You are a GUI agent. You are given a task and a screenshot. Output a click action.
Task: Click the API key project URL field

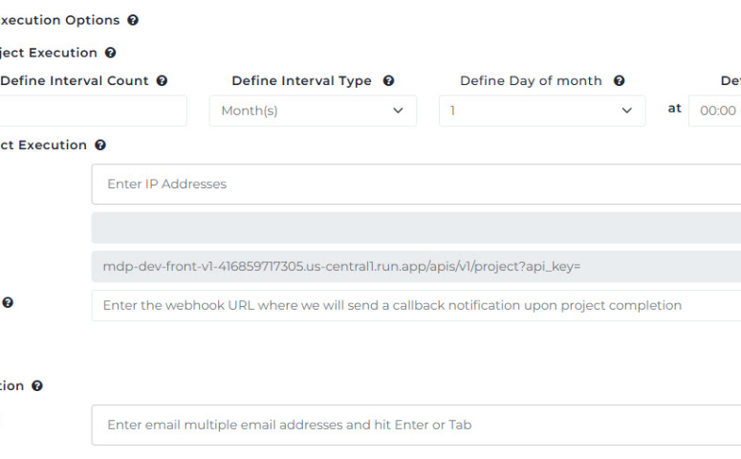click(x=416, y=267)
